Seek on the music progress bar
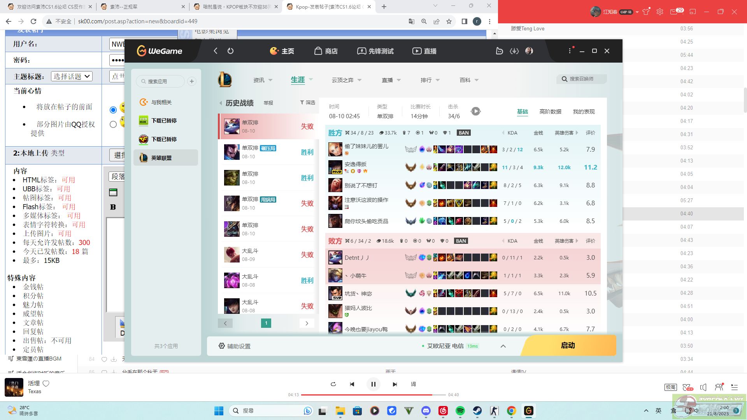747x420 pixels. point(373,395)
